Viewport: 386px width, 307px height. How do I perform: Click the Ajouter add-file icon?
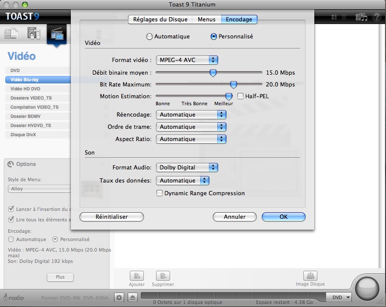click(x=137, y=276)
